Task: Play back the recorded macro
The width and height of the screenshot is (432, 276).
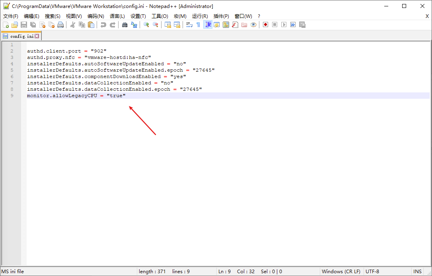Action: pyautogui.click(x=284, y=25)
